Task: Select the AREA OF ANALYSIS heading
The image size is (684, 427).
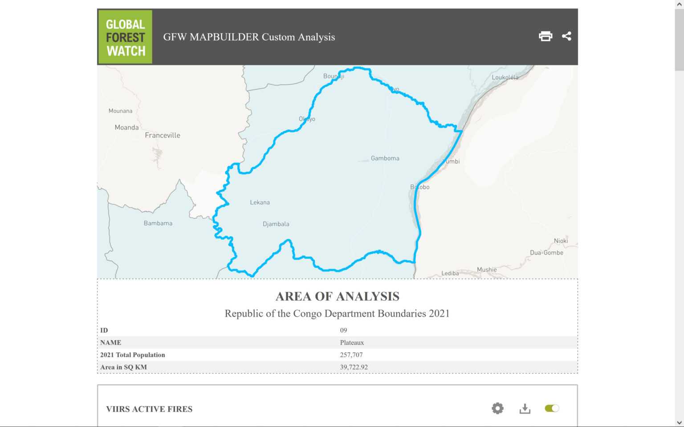Action: click(338, 296)
